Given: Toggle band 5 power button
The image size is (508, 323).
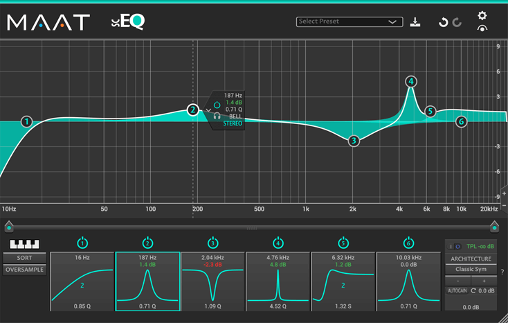Looking at the screenshot, I should (343, 243).
